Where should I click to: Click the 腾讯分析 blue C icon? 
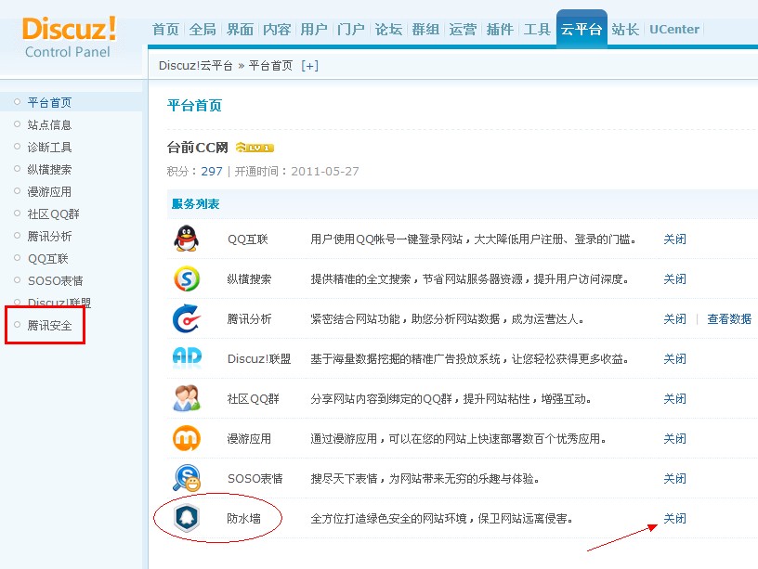187,318
